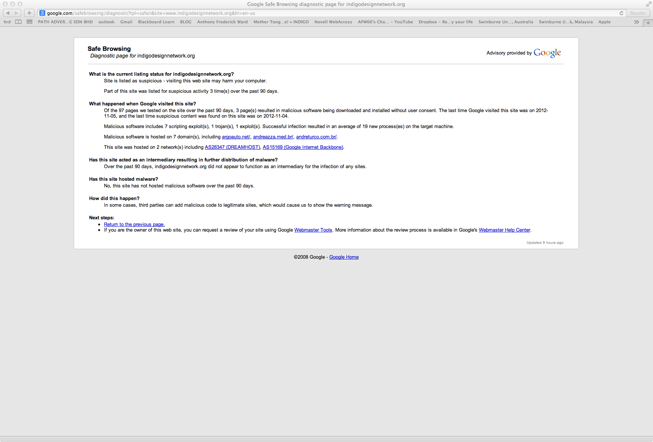This screenshot has height=442, width=653.
Task: Click the Google Home footer link
Action: [344, 257]
